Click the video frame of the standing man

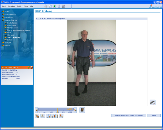pyautogui.click(x=91, y=63)
